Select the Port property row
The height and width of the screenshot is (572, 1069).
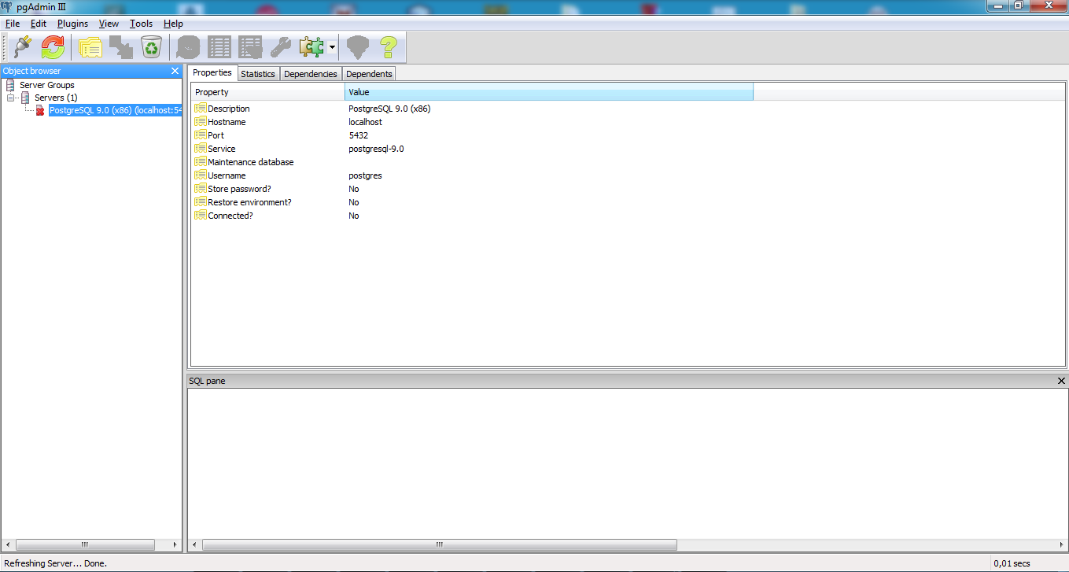[x=472, y=135]
